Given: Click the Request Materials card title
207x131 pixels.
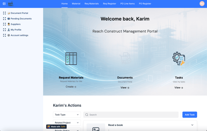Looking at the screenshot, I should click(x=71, y=78).
